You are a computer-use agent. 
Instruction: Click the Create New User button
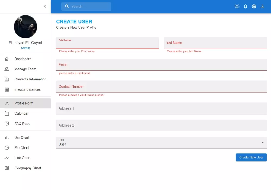point(251,157)
